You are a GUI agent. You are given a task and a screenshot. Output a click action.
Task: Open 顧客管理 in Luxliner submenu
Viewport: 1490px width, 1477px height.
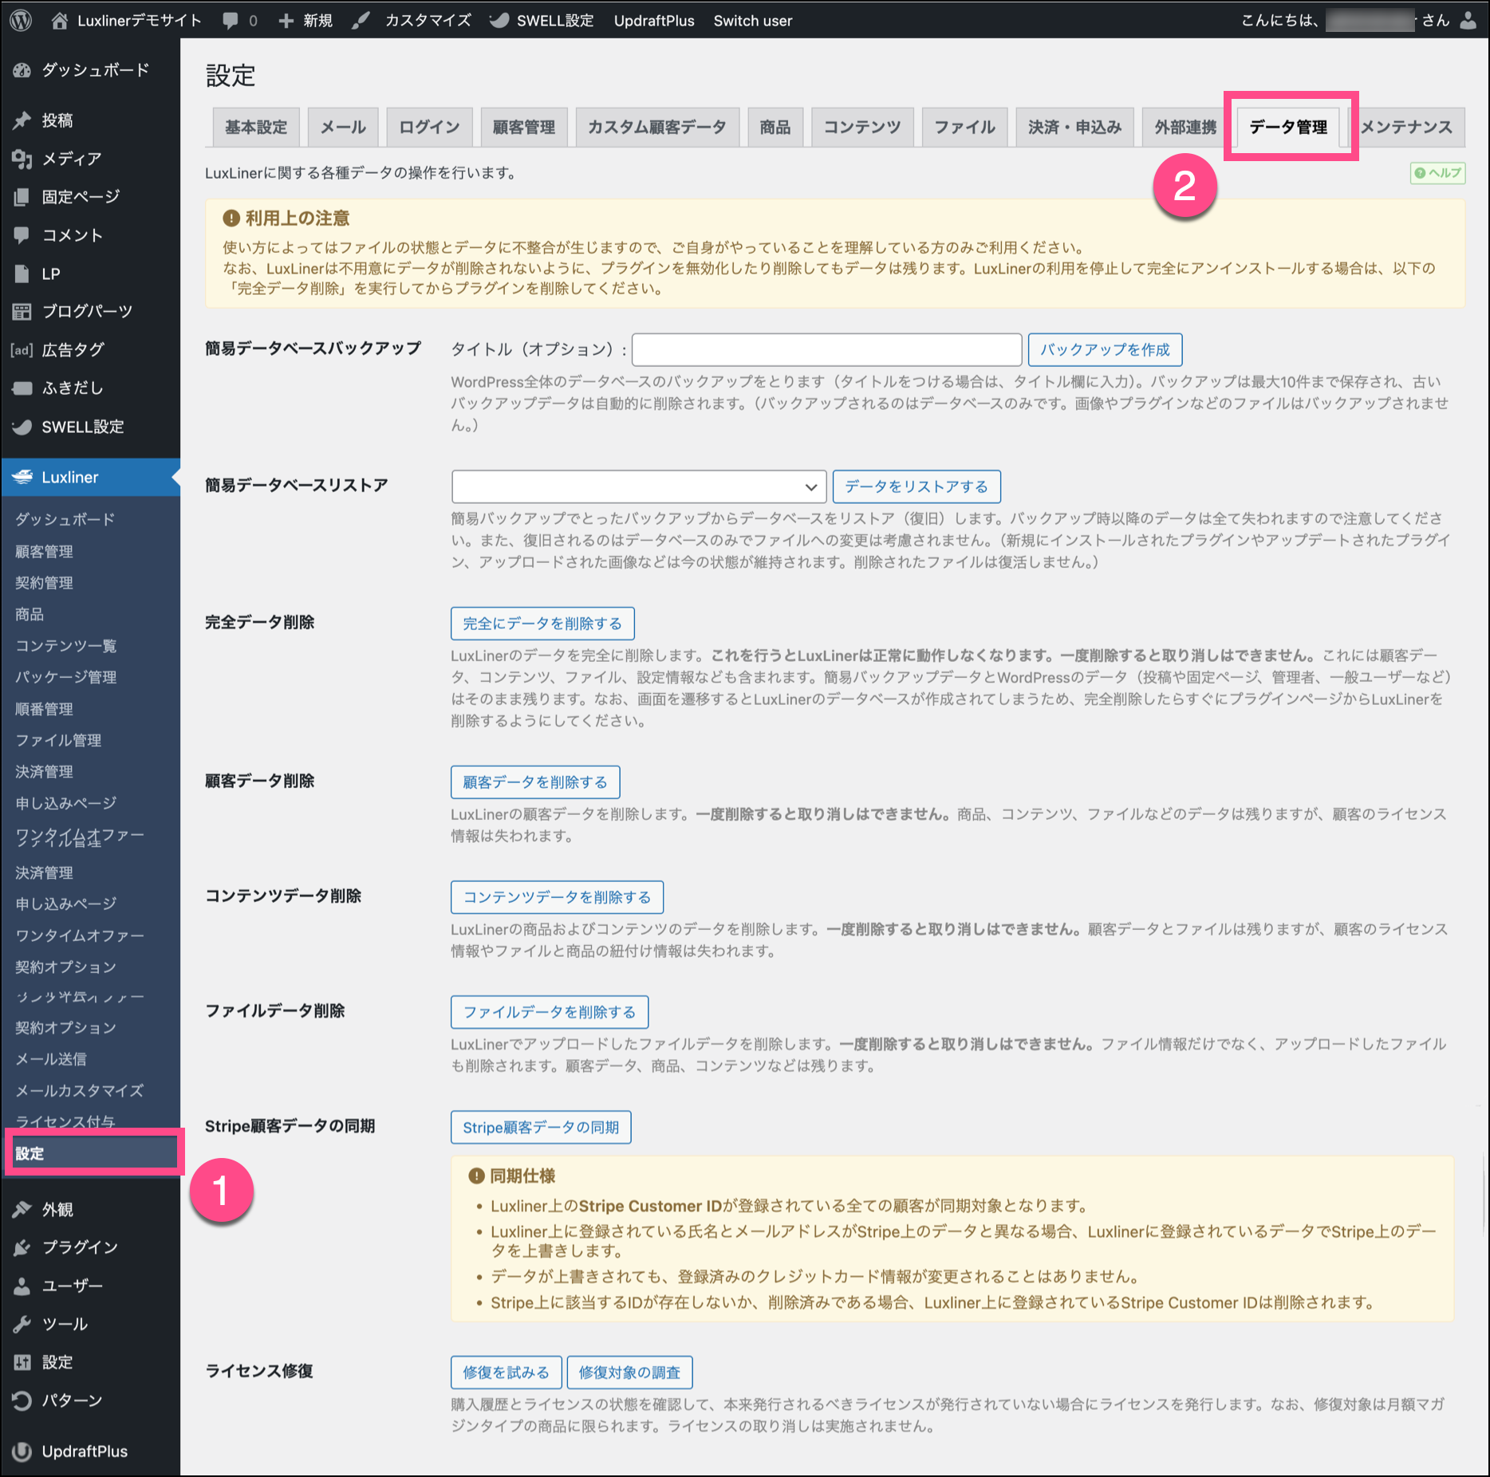pos(45,552)
